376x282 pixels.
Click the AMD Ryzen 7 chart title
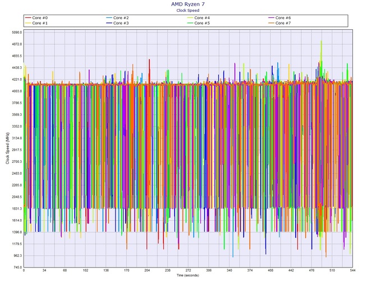tap(188, 4)
